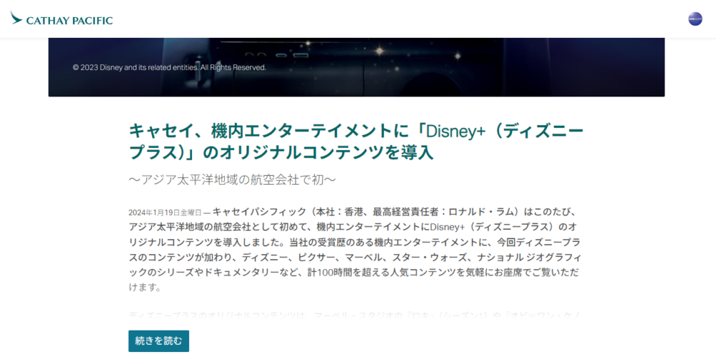716x362 pixels.
Task: Click the © 2023 Disney copyright text
Action: click(169, 67)
